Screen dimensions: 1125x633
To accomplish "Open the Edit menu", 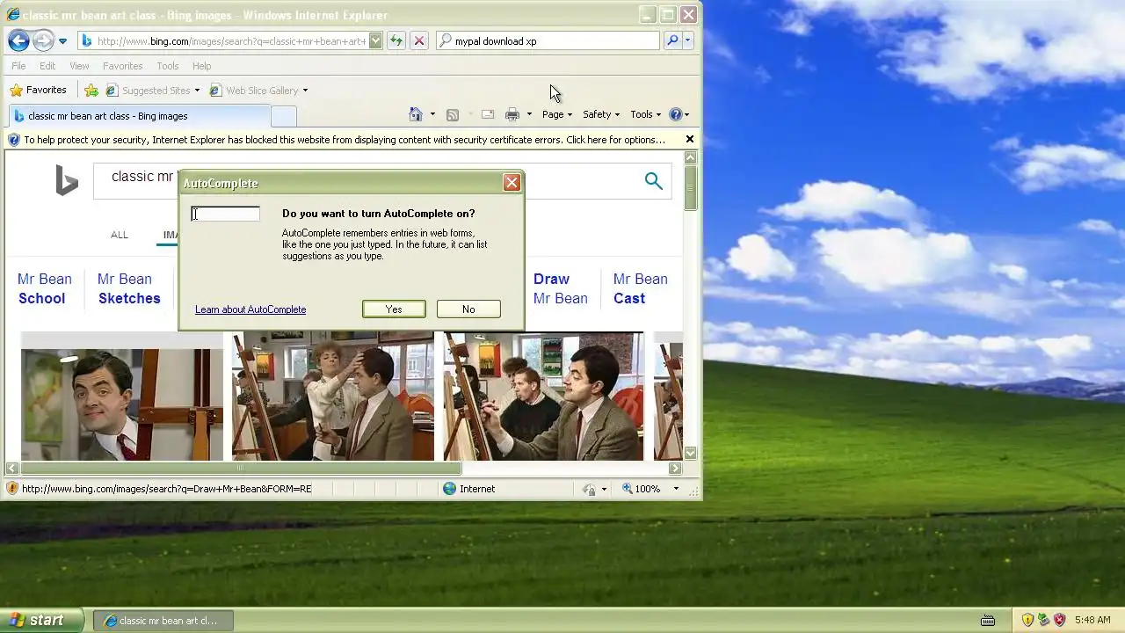I will pyautogui.click(x=47, y=66).
